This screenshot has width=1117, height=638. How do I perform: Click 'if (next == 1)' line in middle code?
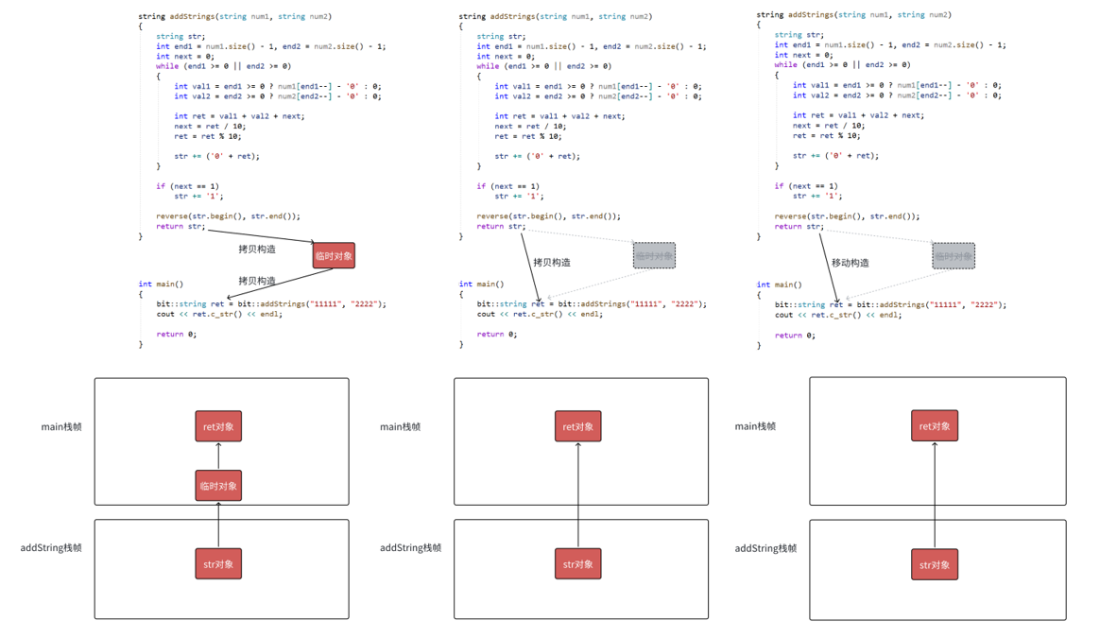(x=508, y=186)
